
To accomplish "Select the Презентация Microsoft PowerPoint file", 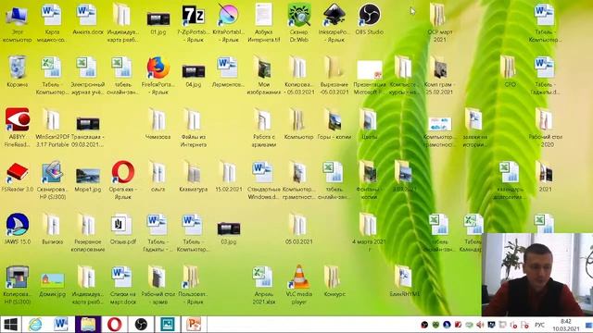I will click(x=370, y=70).
